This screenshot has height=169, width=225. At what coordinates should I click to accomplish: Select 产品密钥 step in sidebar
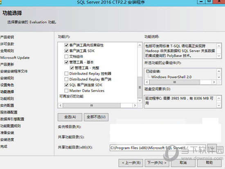point(7,37)
